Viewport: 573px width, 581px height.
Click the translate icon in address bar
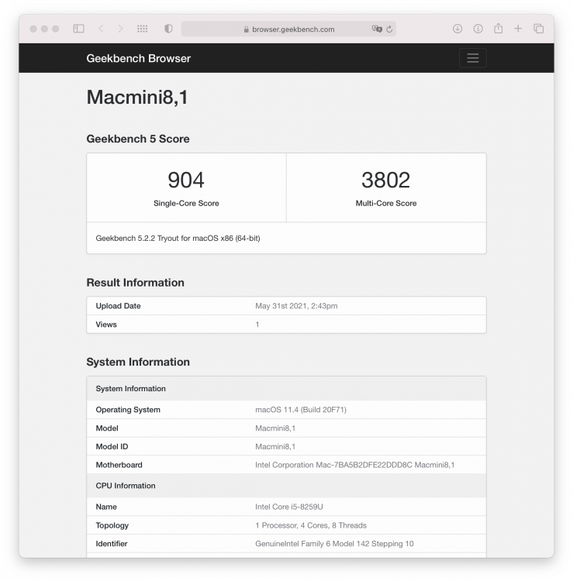pos(377,29)
